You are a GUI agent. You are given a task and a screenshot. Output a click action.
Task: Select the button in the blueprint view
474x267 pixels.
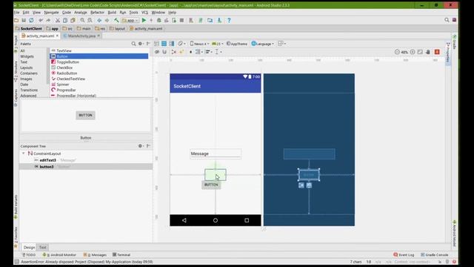tap(309, 175)
